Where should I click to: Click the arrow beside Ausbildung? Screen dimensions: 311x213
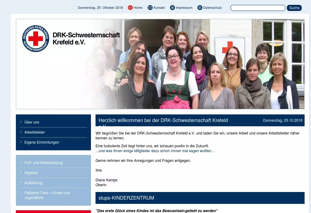pyautogui.click(x=20, y=183)
